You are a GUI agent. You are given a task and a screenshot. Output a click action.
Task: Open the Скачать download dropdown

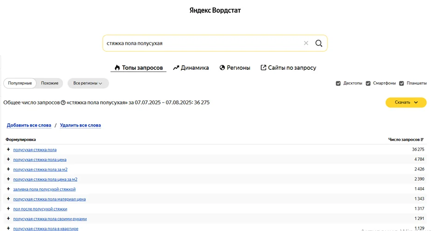pos(406,102)
